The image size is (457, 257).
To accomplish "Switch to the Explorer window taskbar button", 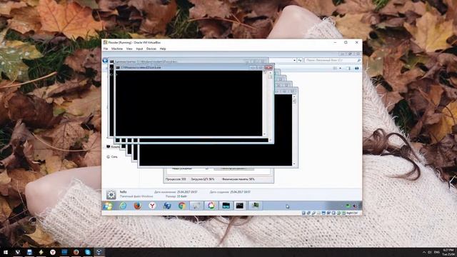I will (226, 206).
